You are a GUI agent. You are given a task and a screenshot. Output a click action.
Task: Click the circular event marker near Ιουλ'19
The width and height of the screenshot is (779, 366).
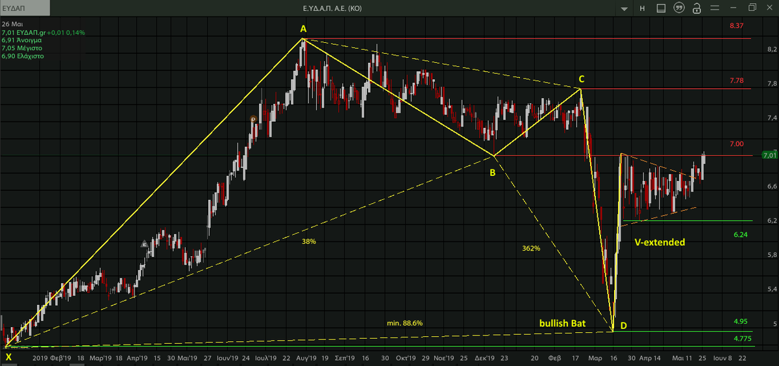point(254,119)
